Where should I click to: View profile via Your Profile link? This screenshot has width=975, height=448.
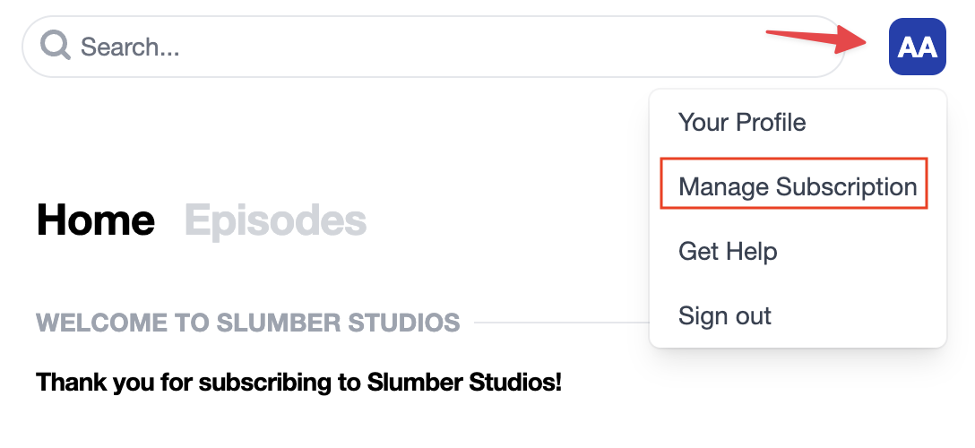(742, 122)
